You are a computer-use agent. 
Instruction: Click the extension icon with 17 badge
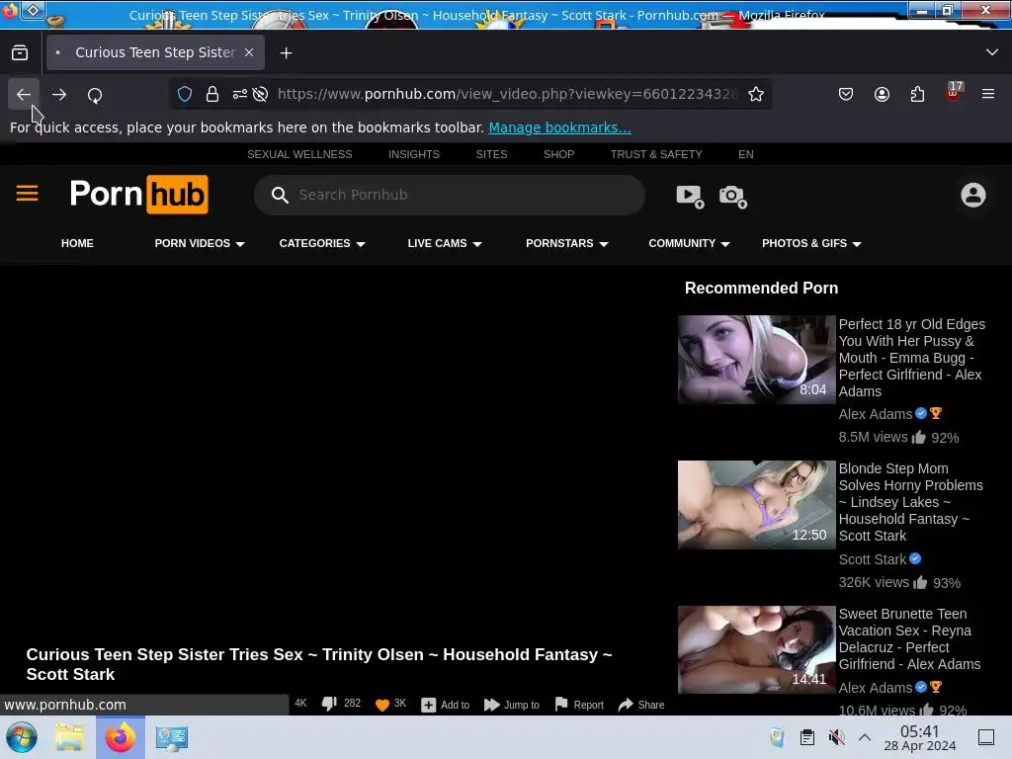point(953,92)
